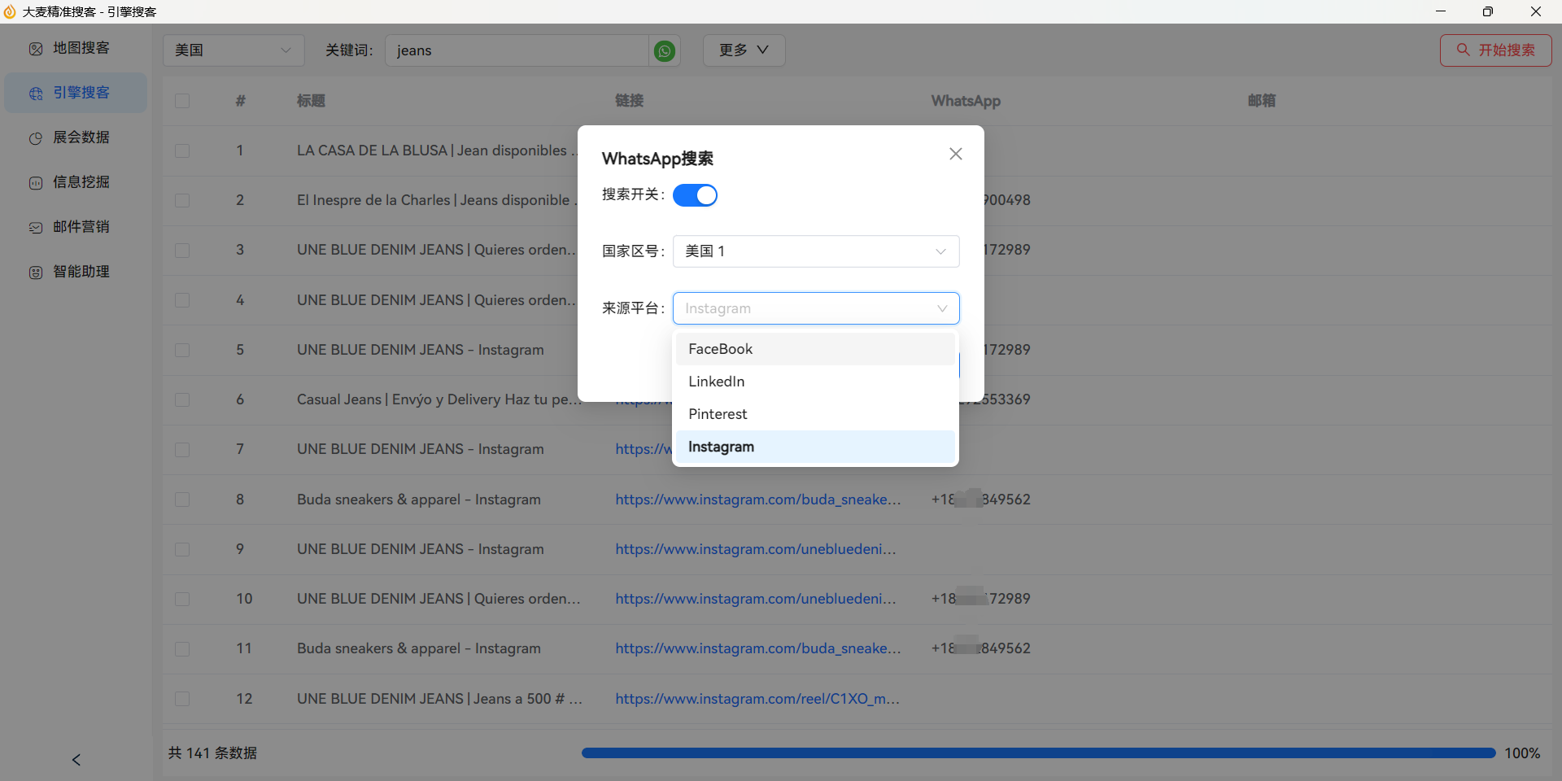The width and height of the screenshot is (1562, 781).
Task: Select the 展会数据 exhibition data icon
Action: point(36,138)
